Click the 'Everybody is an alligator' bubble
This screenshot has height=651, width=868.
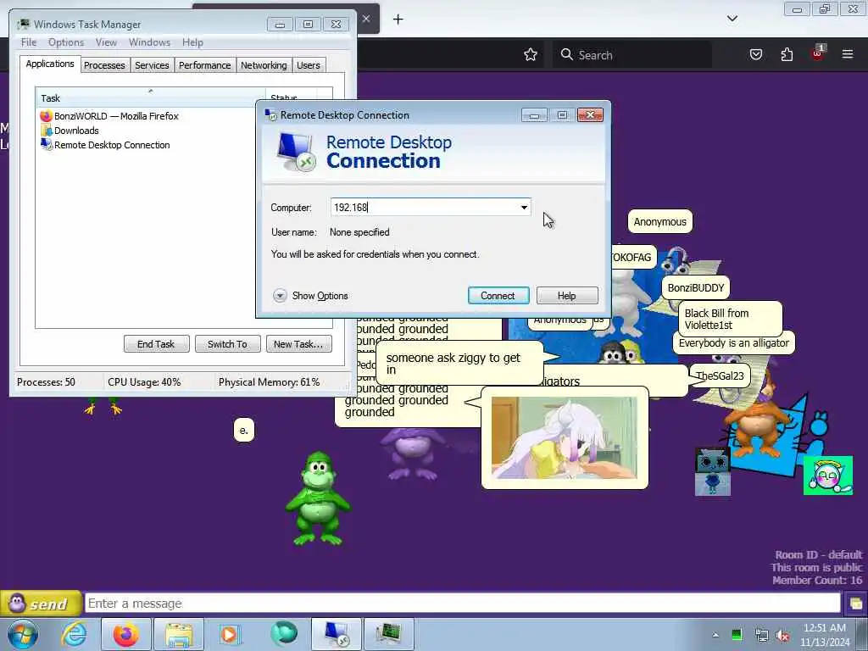(x=733, y=342)
